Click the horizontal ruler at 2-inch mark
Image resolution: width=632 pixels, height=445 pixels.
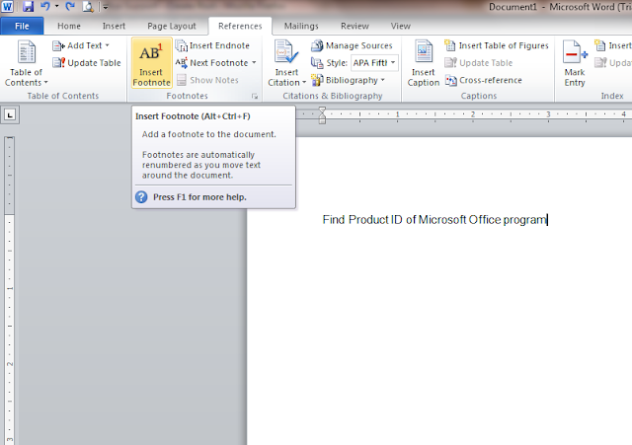click(x=472, y=114)
